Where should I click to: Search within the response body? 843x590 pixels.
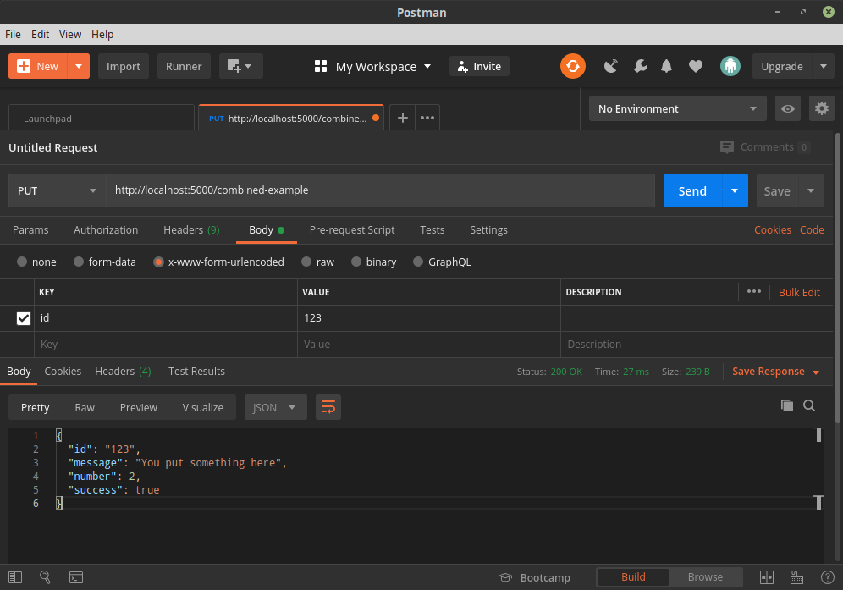pos(809,405)
